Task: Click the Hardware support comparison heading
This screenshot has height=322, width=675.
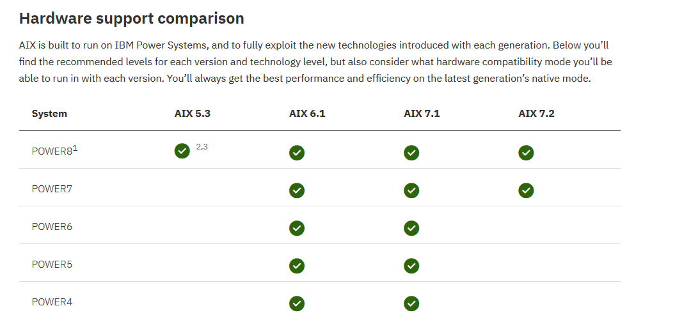Action: point(132,19)
